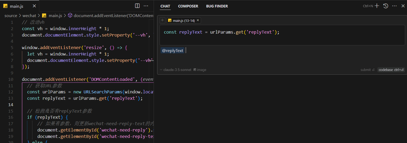Remove main.js (13-14) context chip

coord(198,21)
